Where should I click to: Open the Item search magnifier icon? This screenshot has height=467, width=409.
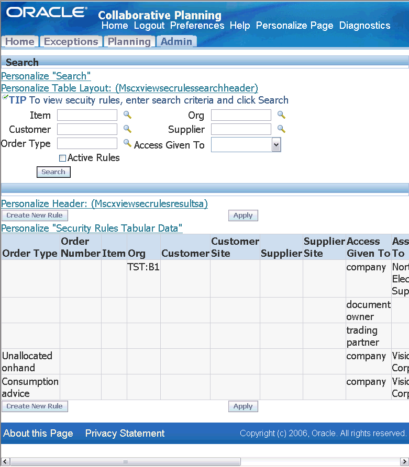point(128,115)
